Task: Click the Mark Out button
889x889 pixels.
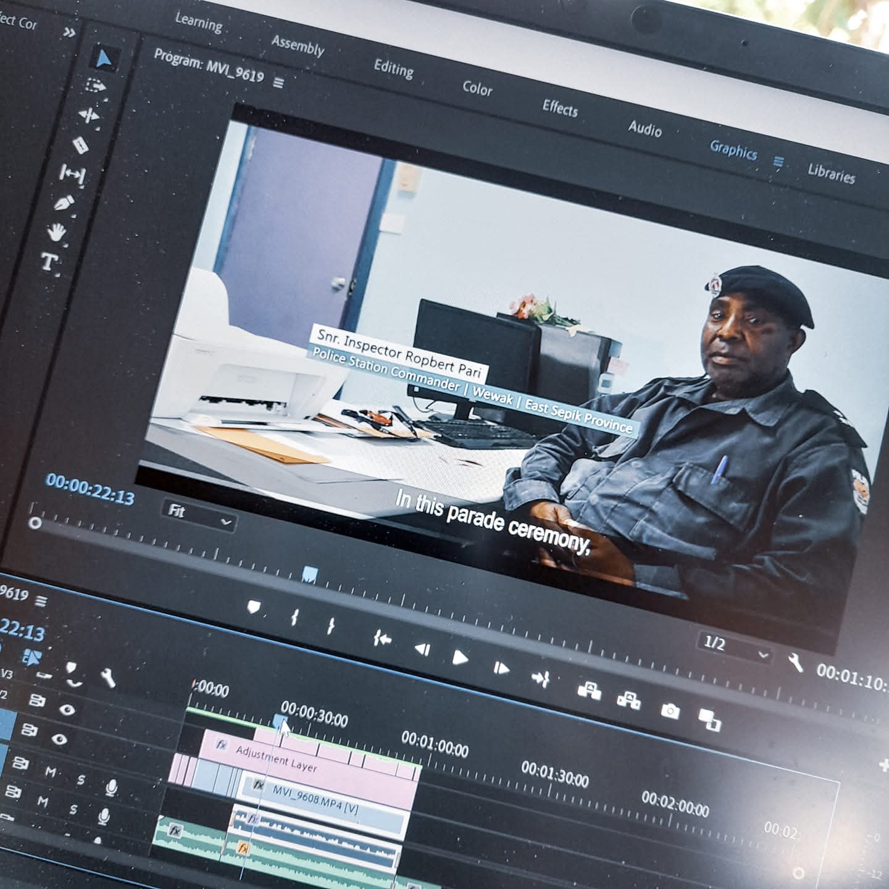Action: coord(331,625)
